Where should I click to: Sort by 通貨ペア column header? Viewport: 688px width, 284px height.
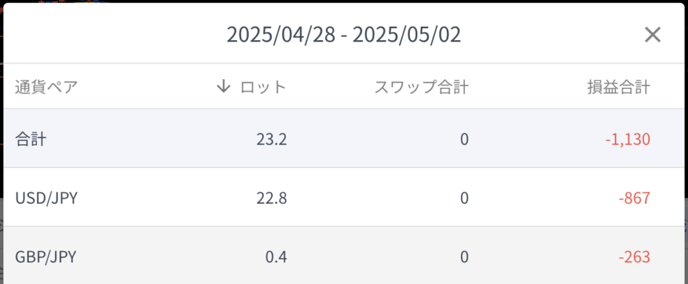[46, 87]
